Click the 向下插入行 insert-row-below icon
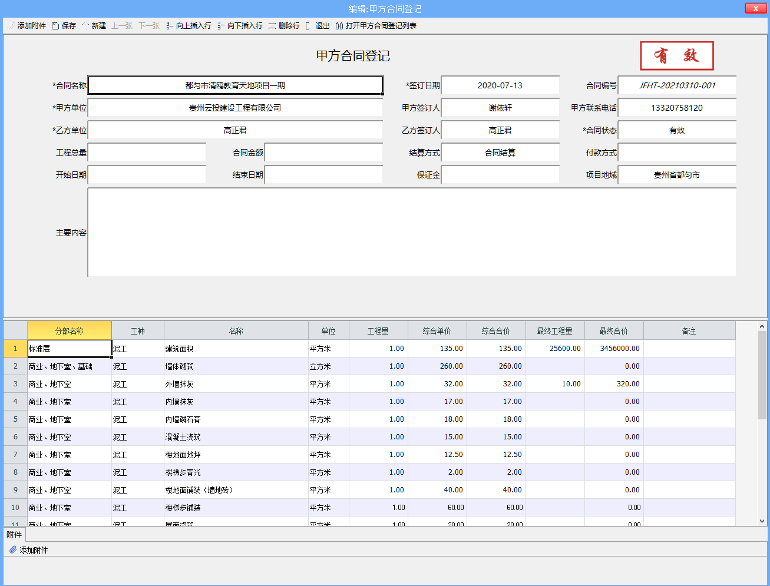The height and width of the screenshot is (586, 770). click(x=221, y=26)
